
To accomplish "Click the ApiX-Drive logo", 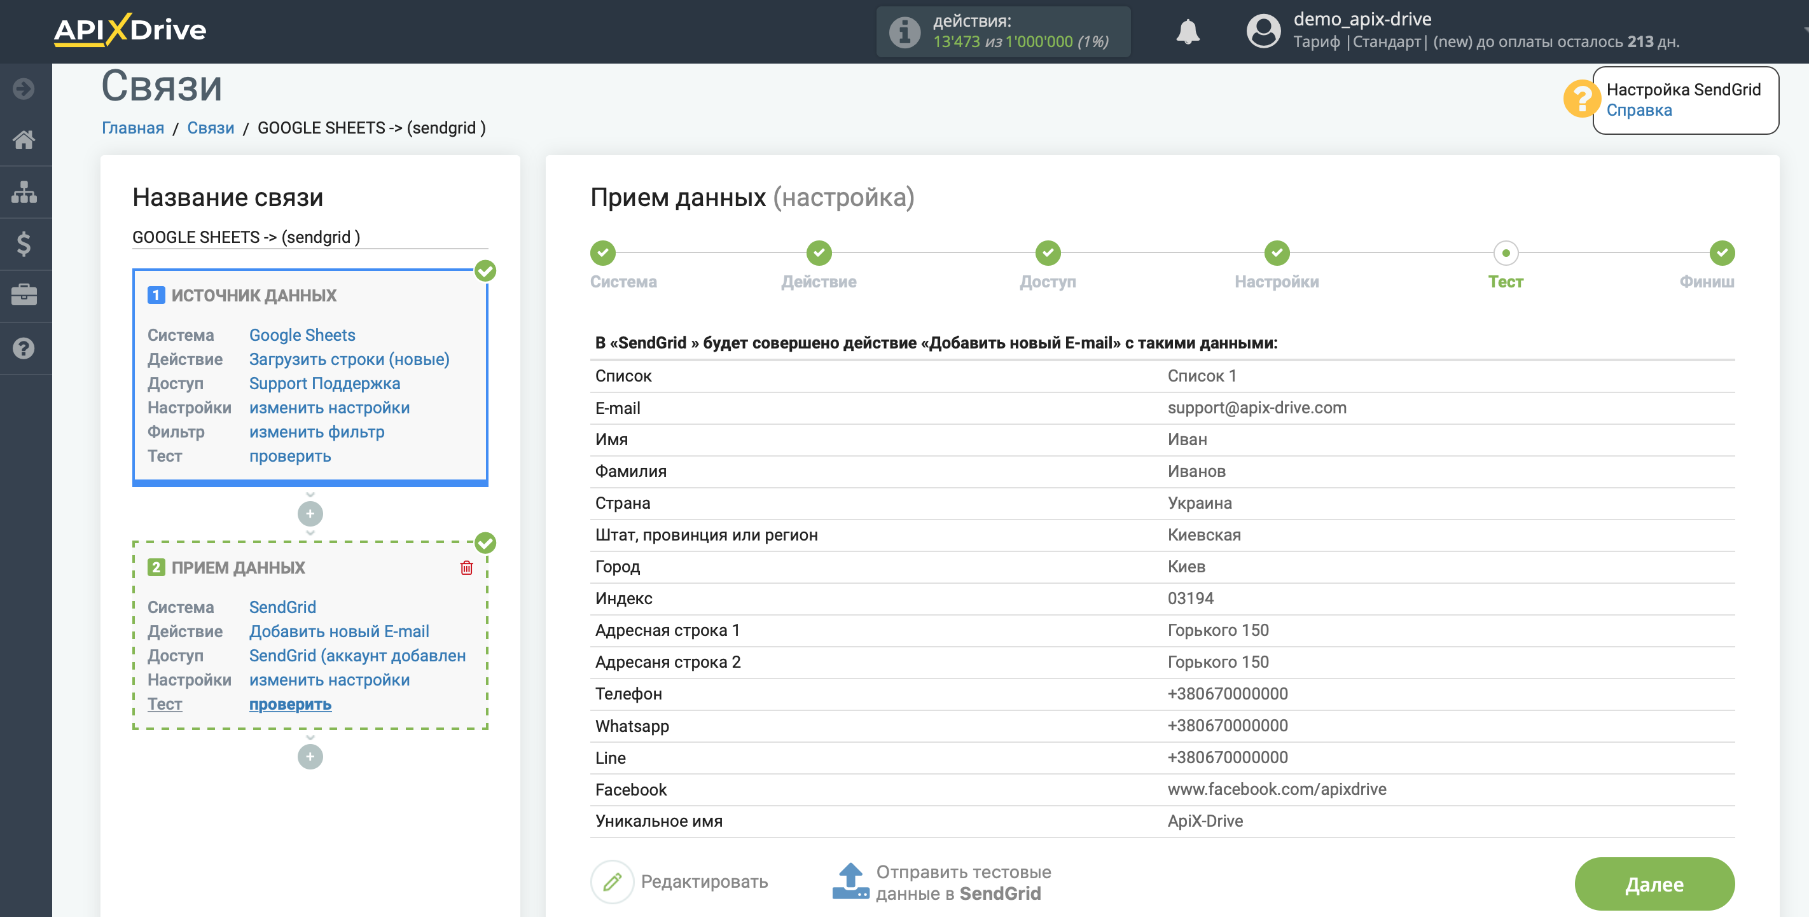I will [130, 29].
